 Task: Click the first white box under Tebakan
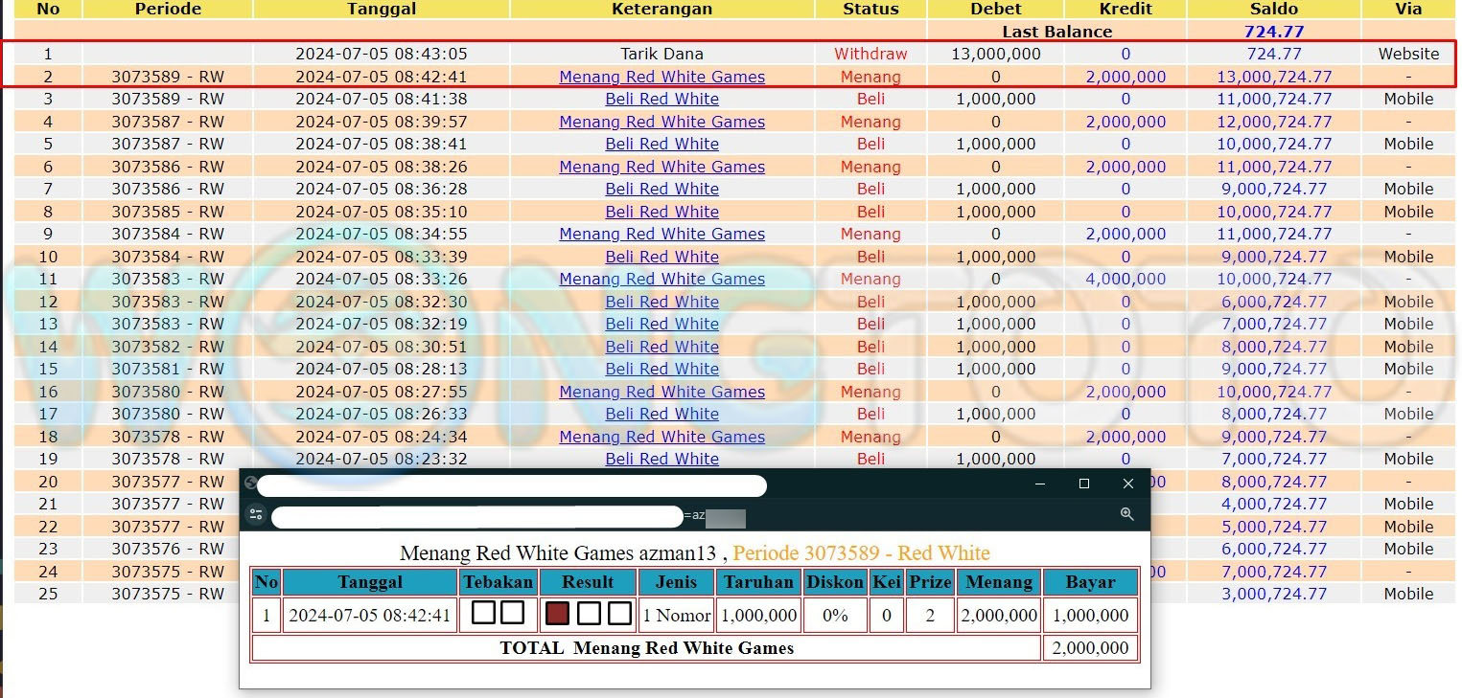(483, 614)
